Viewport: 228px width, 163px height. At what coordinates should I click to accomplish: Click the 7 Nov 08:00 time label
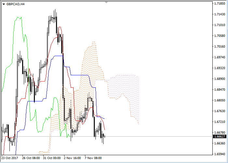click(93, 158)
